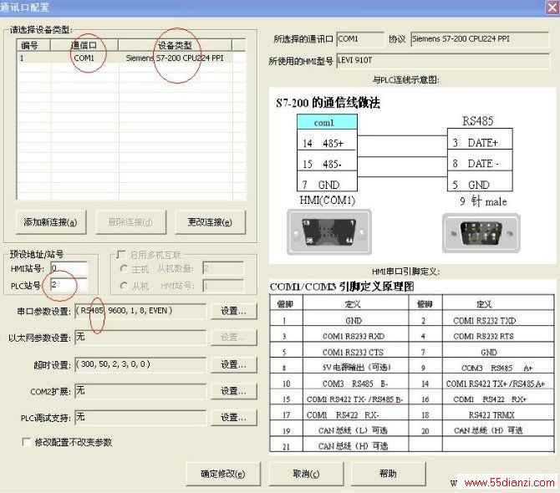Open PLC调试支持 settings button
Image resolution: width=560 pixels, height=493 pixels.
click(233, 417)
